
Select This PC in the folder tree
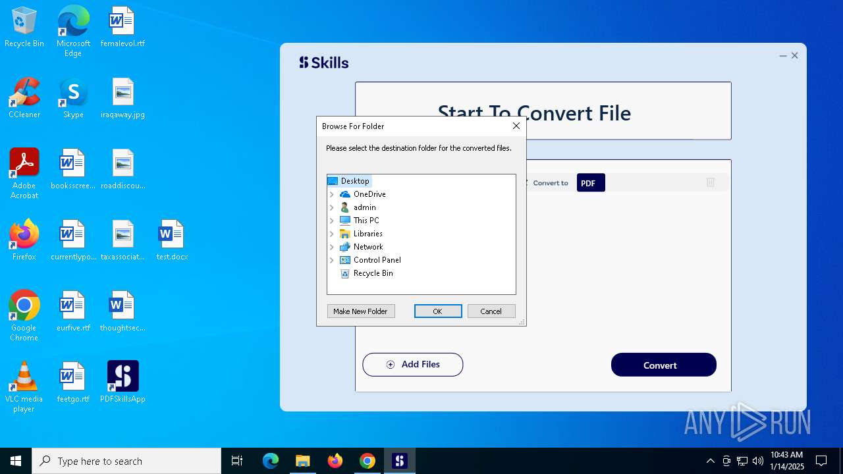pos(360,221)
